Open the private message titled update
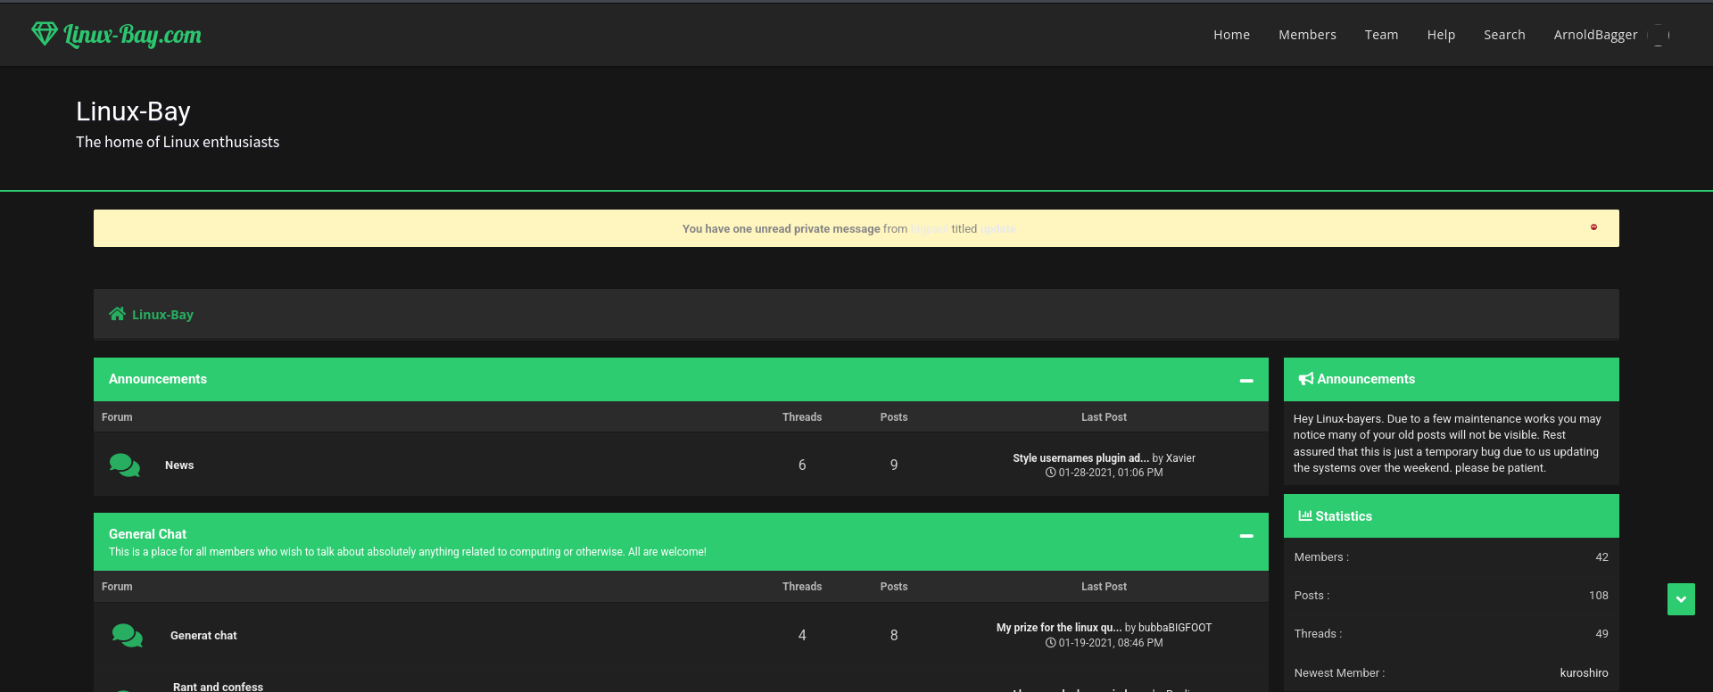The height and width of the screenshot is (692, 1713). tap(997, 229)
